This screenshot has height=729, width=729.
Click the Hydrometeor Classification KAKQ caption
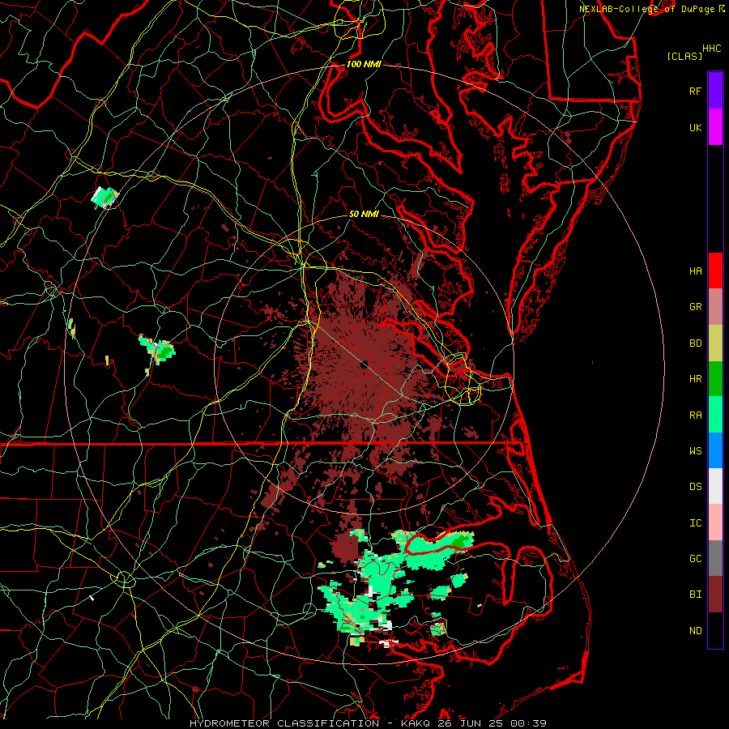click(368, 723)
